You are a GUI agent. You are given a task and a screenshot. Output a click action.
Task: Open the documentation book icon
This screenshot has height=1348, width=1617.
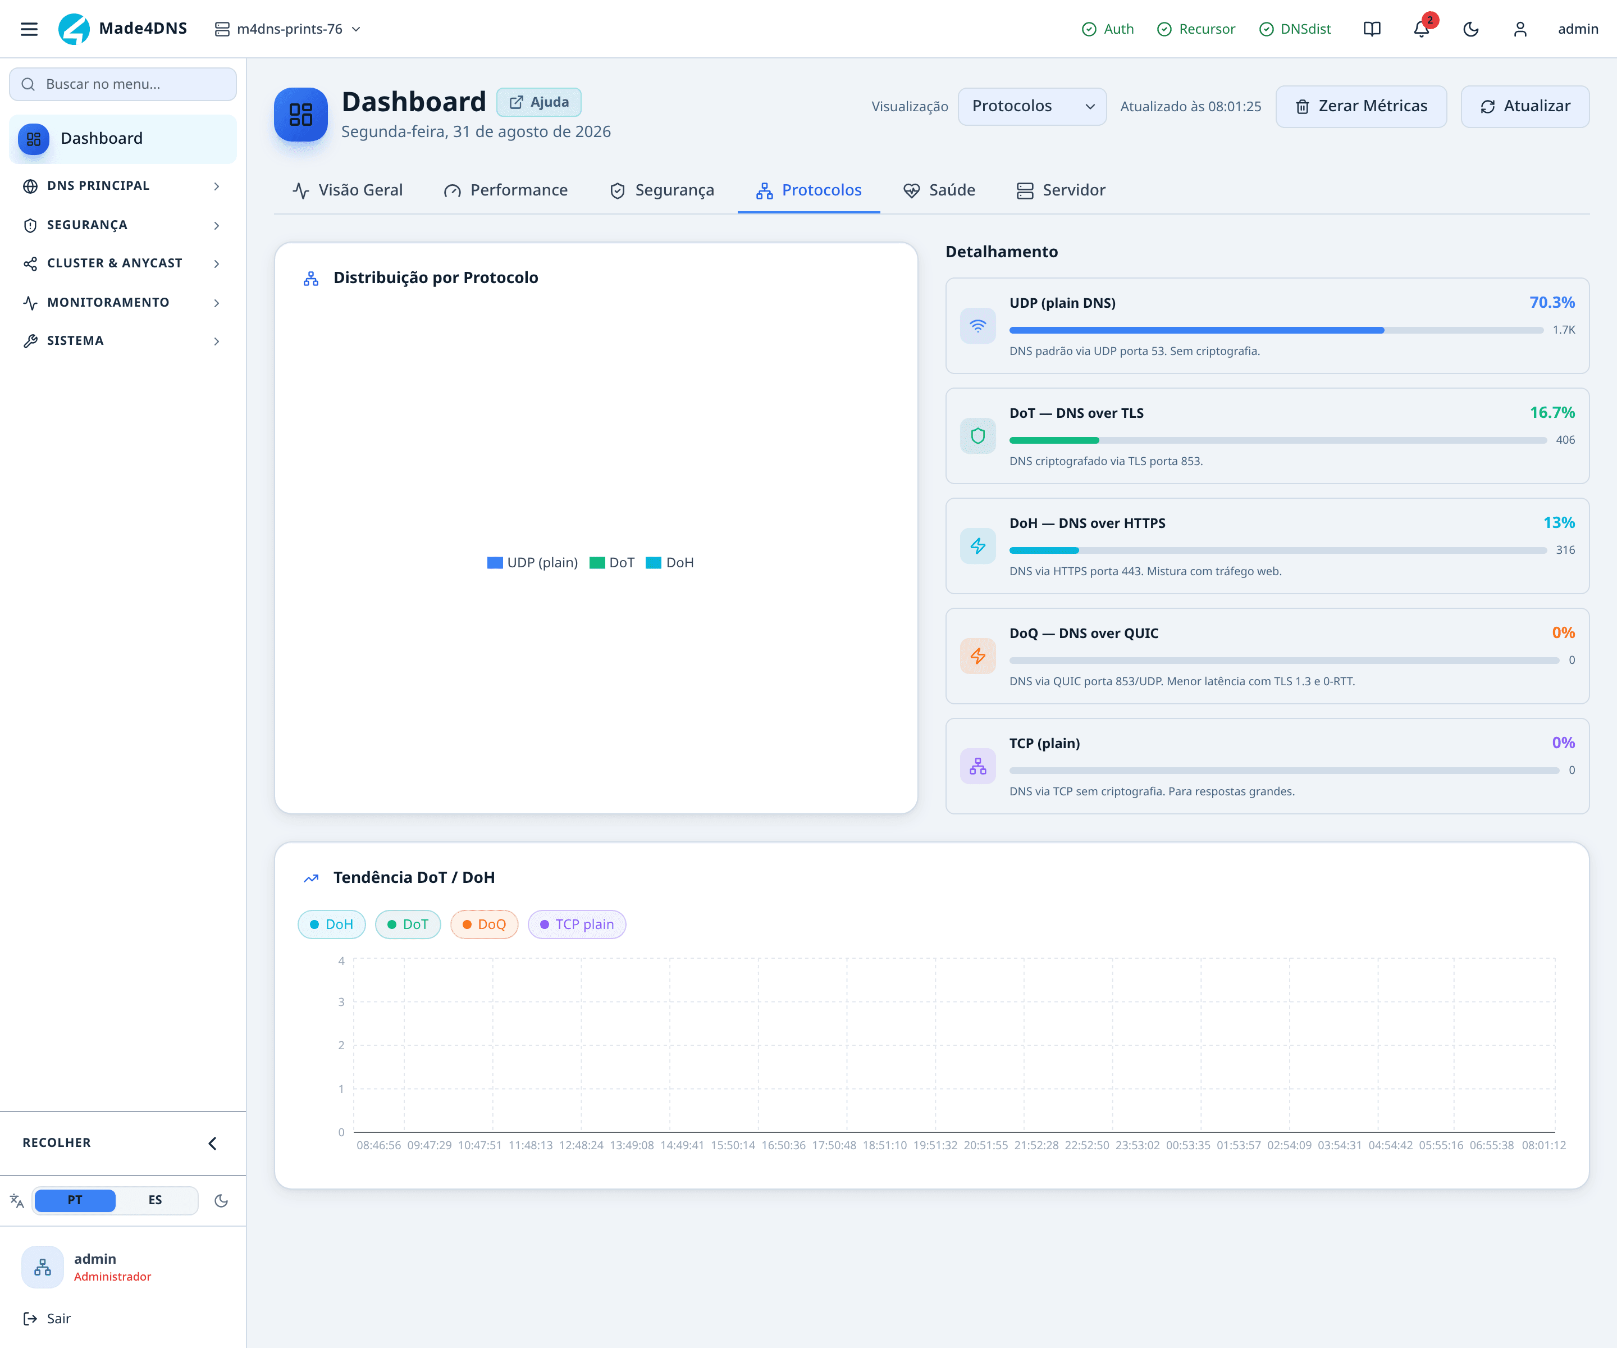click(x=1372, y=29)
